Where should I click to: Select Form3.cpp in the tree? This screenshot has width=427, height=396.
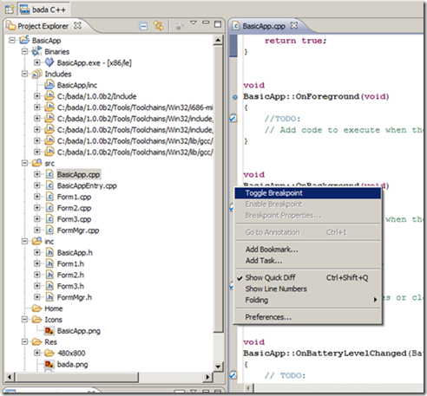(x=74, y=219)
